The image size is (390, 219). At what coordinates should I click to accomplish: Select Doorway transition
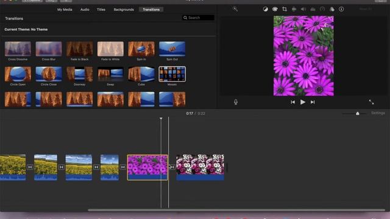(79, 74)
